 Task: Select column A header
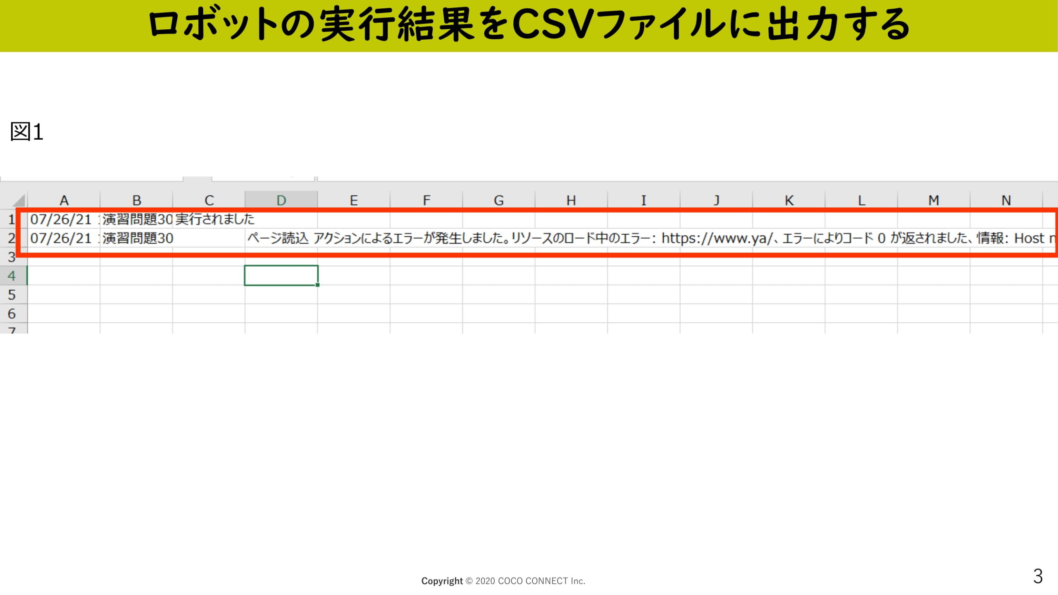pyautogui.click(x=64, y=200)
